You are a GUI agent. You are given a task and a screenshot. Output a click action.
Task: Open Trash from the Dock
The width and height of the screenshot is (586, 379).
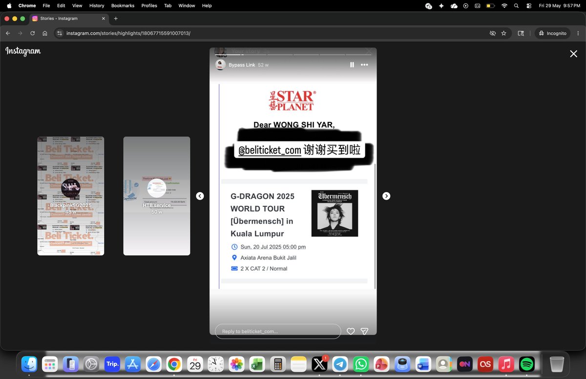coord(557,364)
